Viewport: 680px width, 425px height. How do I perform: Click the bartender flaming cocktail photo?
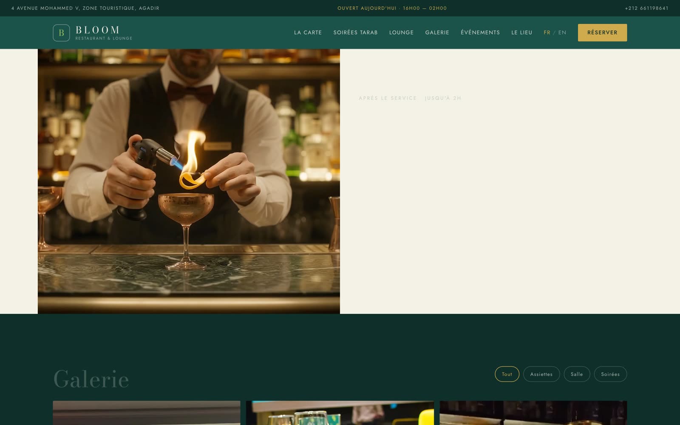(189, 181)
